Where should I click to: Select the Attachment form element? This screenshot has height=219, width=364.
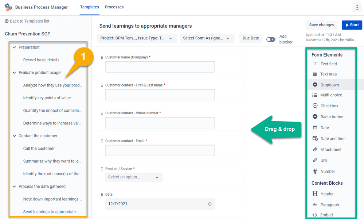tap(330, 149)
